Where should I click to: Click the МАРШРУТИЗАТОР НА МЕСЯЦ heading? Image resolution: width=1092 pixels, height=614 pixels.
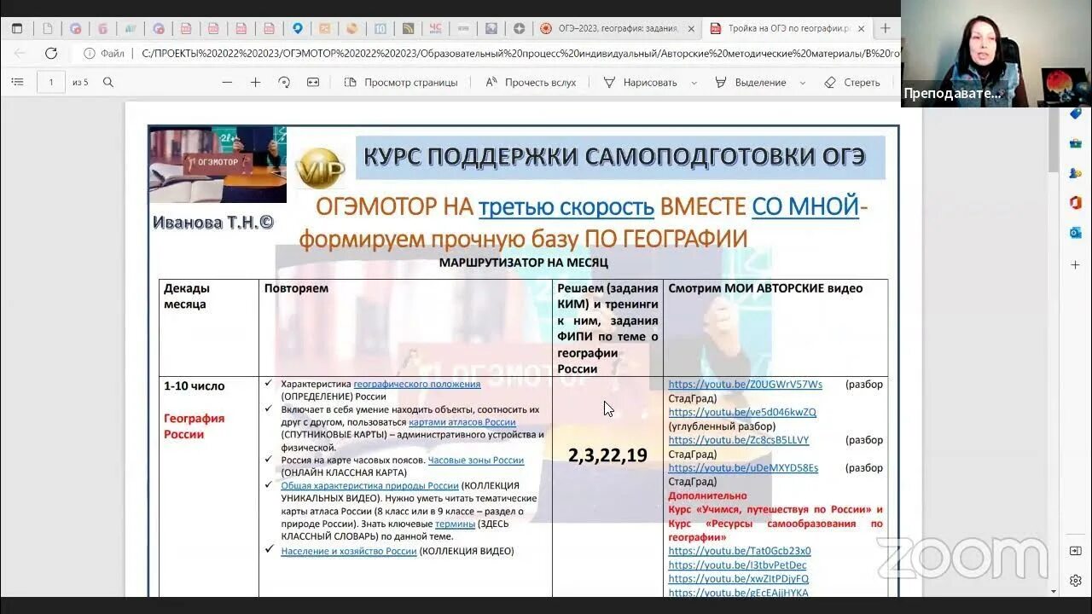(523, 263)
